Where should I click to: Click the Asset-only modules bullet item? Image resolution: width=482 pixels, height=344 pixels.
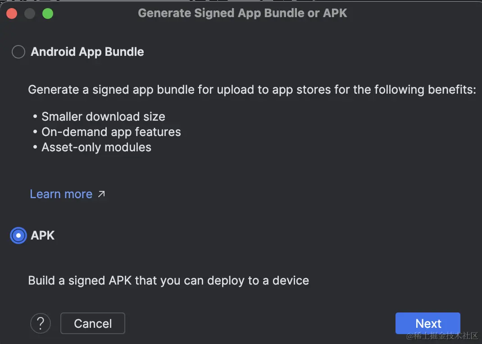coord(96,147)
